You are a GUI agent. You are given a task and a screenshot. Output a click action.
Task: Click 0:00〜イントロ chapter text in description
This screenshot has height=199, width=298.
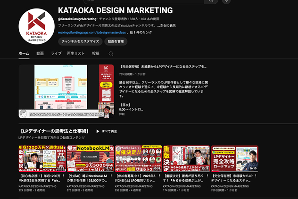click(x=131, y=109)
